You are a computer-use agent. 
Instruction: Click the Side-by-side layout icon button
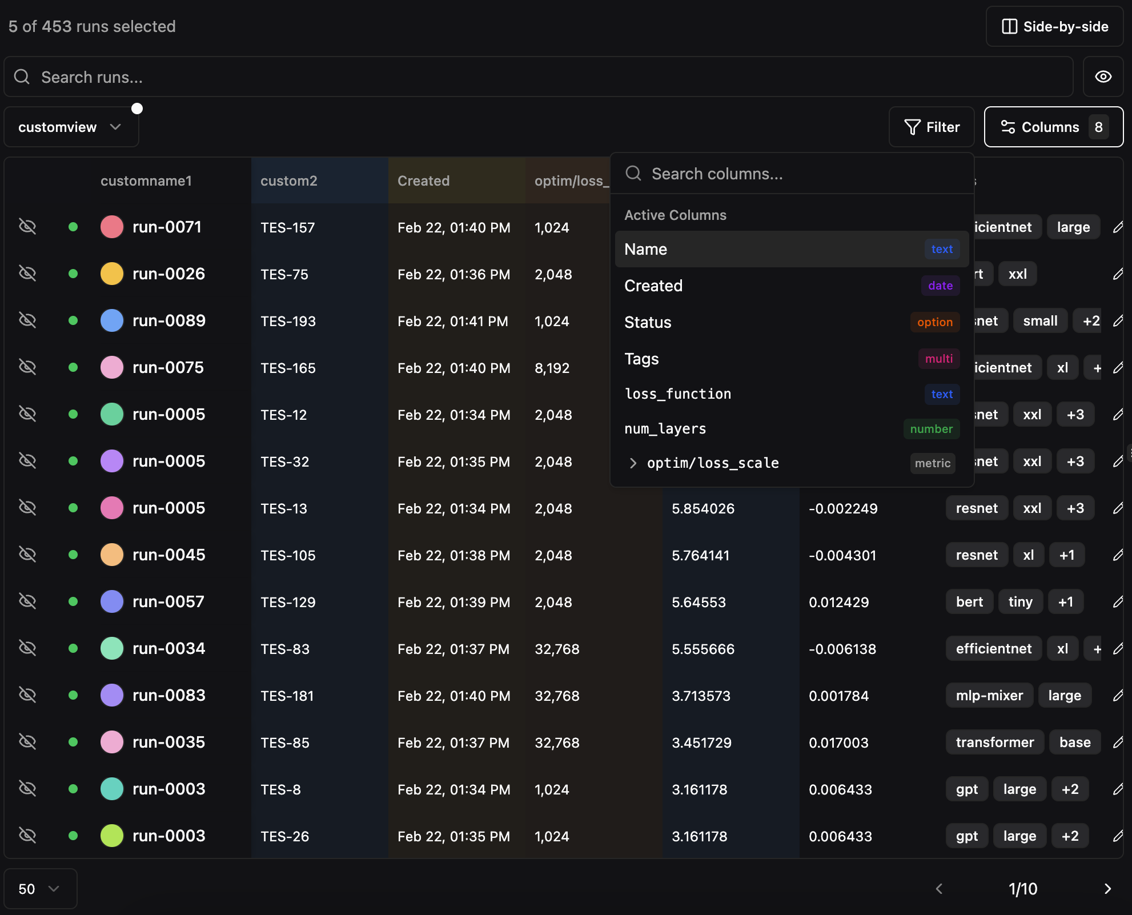(x=1009, y=26)
